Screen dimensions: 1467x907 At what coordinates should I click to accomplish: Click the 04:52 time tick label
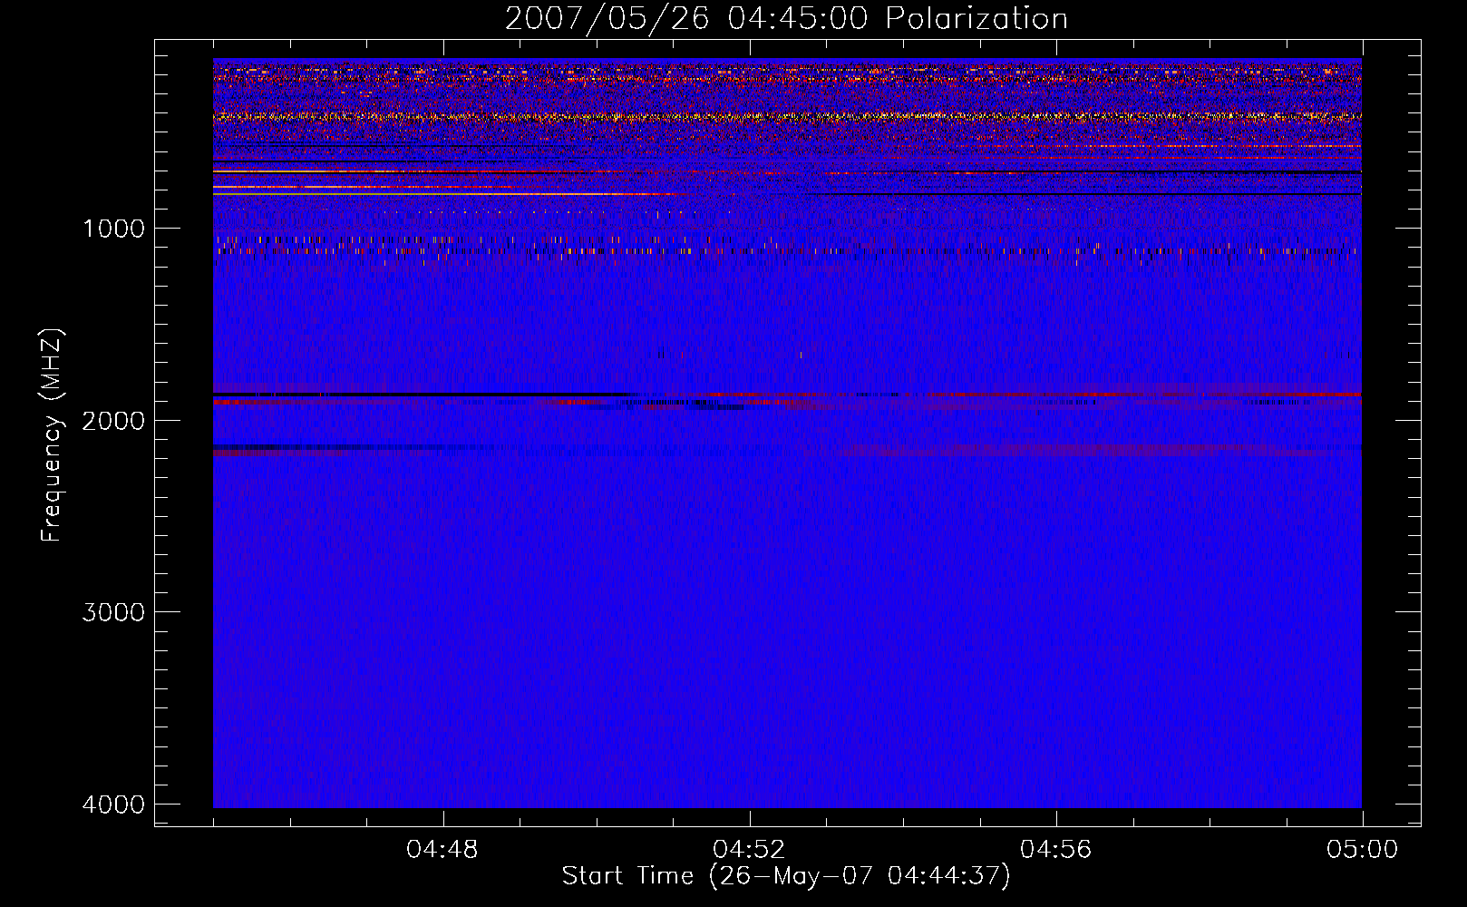[749, 850]
